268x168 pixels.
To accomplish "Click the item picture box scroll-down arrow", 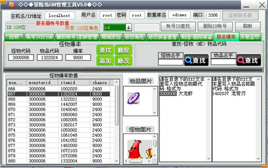I will [x=155, y=113].
